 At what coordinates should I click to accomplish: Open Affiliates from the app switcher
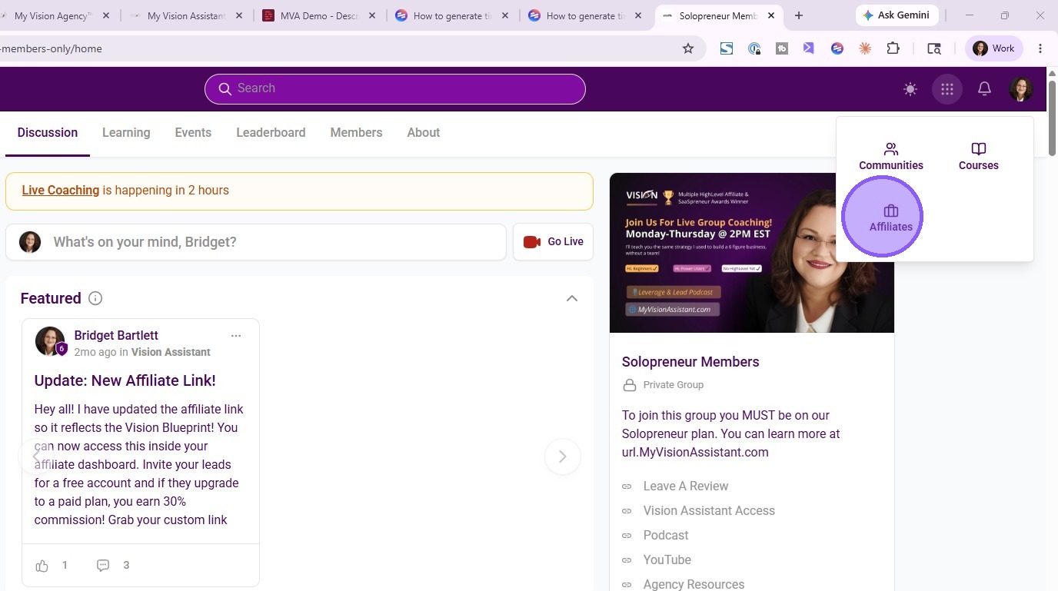coord(891,218)
